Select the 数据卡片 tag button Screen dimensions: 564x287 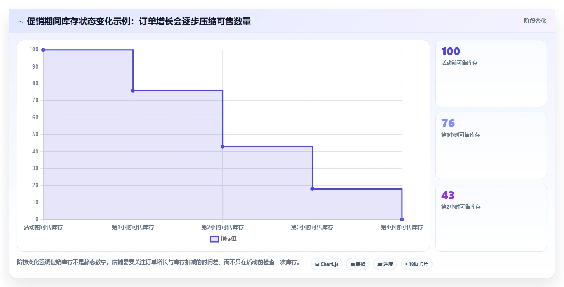tap(416, 264)
